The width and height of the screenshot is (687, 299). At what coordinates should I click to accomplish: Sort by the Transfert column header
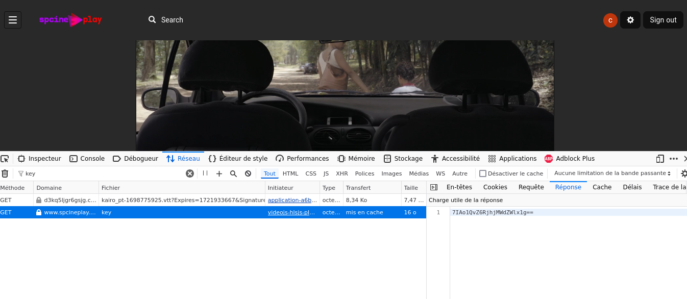(372, 188)
